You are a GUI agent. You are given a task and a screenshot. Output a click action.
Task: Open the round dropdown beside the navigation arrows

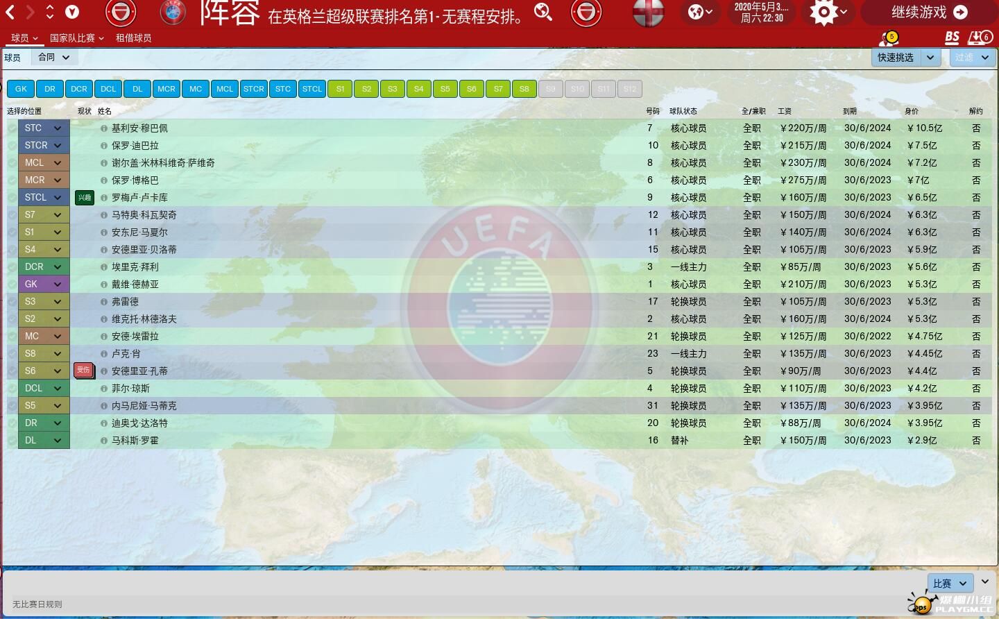pos(72,12)
